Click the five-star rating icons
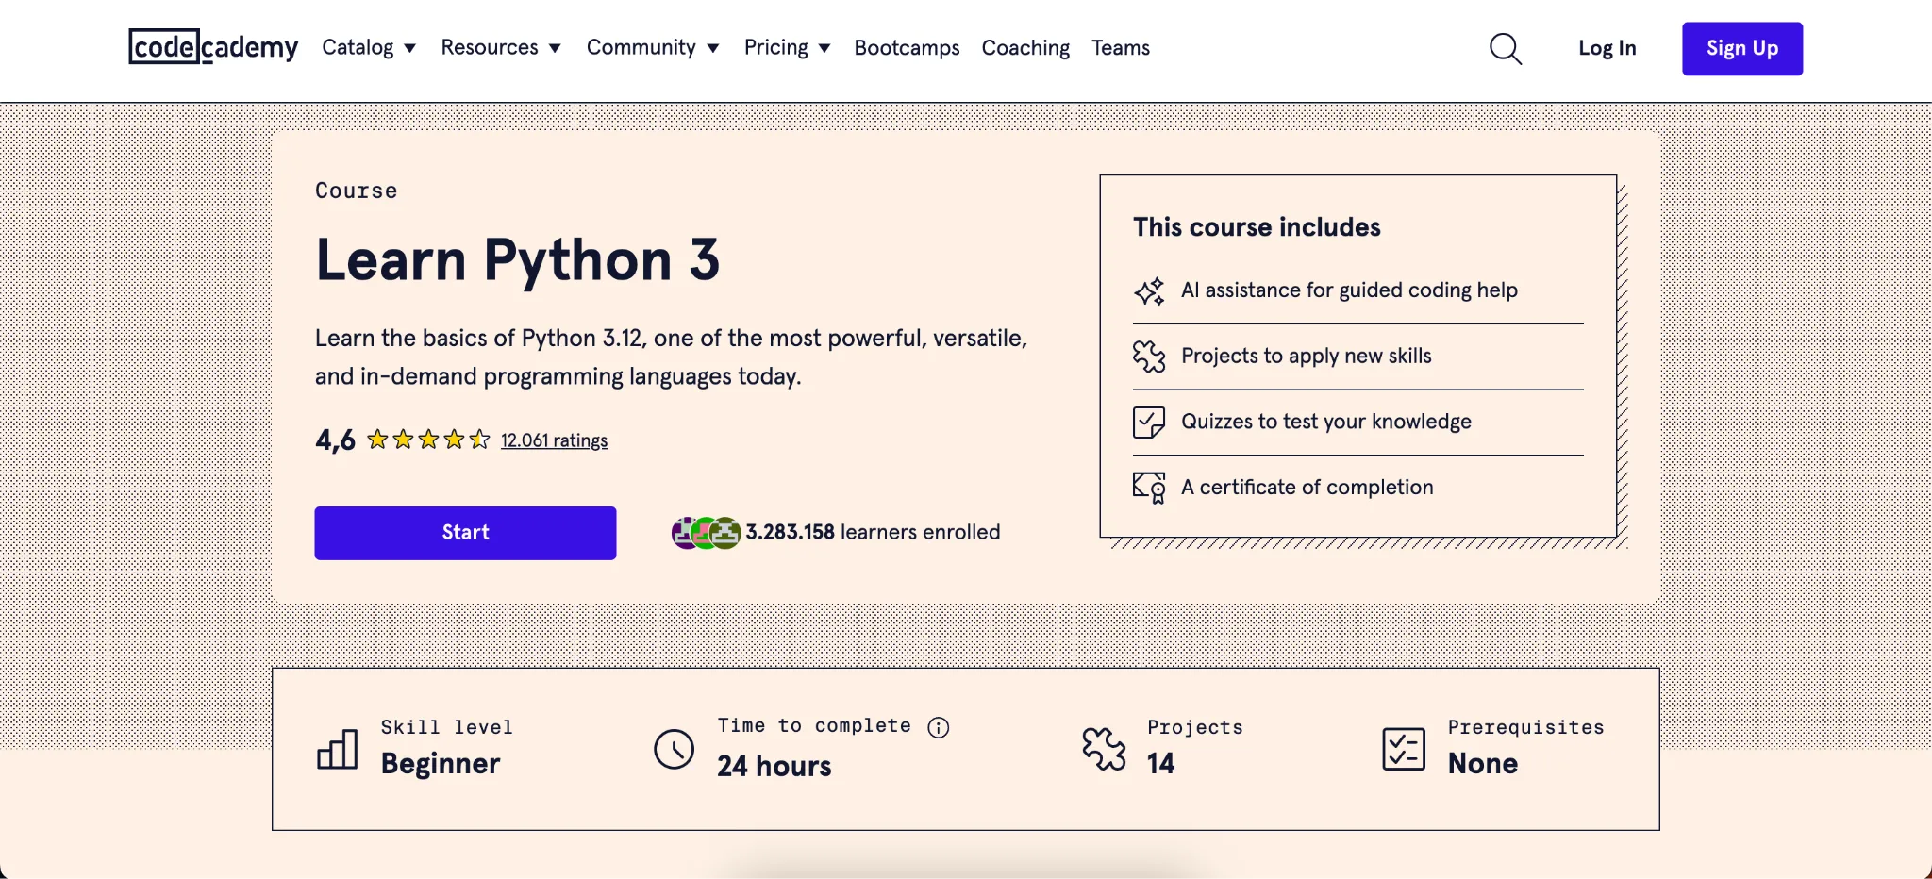 pos(428,439)
